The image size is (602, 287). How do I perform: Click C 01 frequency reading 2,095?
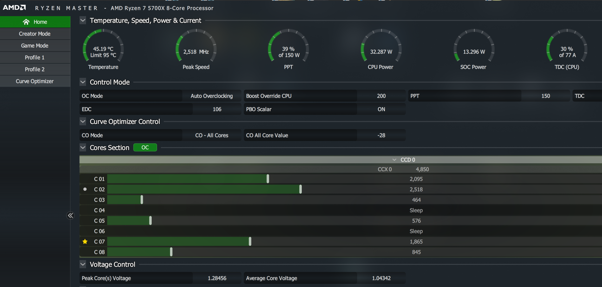coord(416,179)
